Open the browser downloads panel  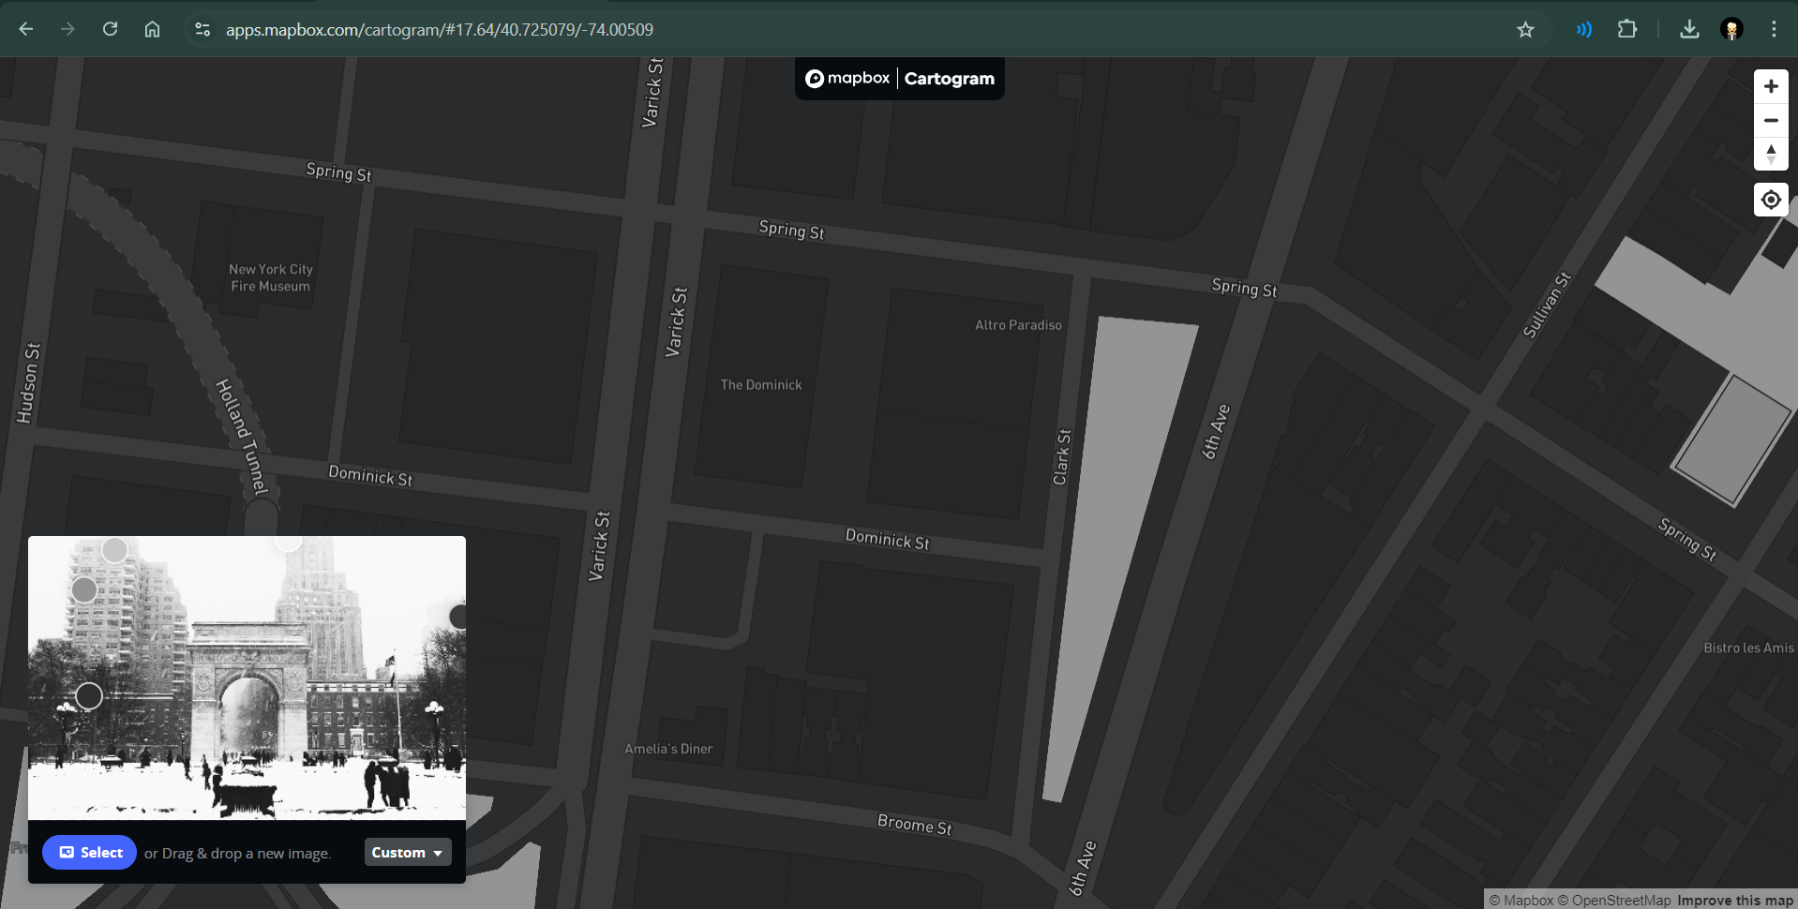coord(1688,29)
